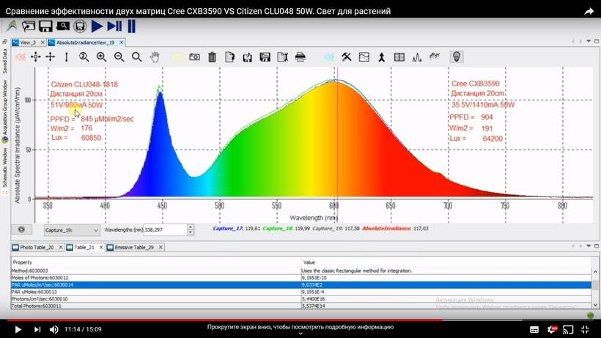Image resolution: width=601 pixels, height=338 pixels.
Task: Open the Saved Data side panel
Action: tap(4, 61)
